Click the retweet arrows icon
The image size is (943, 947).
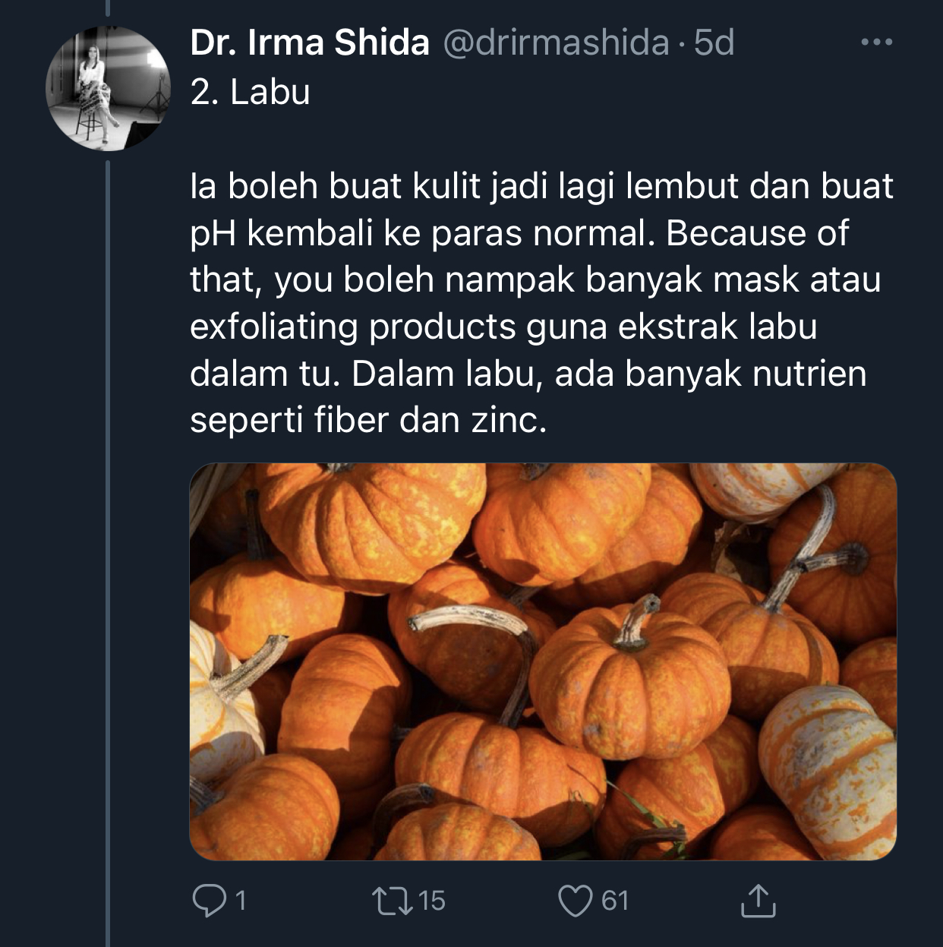(393, 901)
